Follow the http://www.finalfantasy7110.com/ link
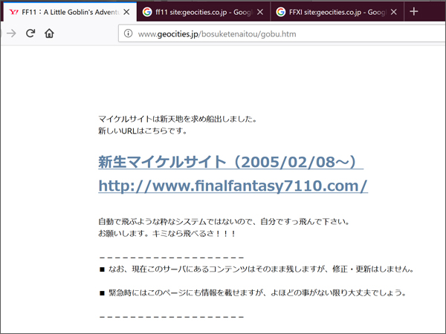The height and width of the screenshot is (334, 446). pos(233,186)
